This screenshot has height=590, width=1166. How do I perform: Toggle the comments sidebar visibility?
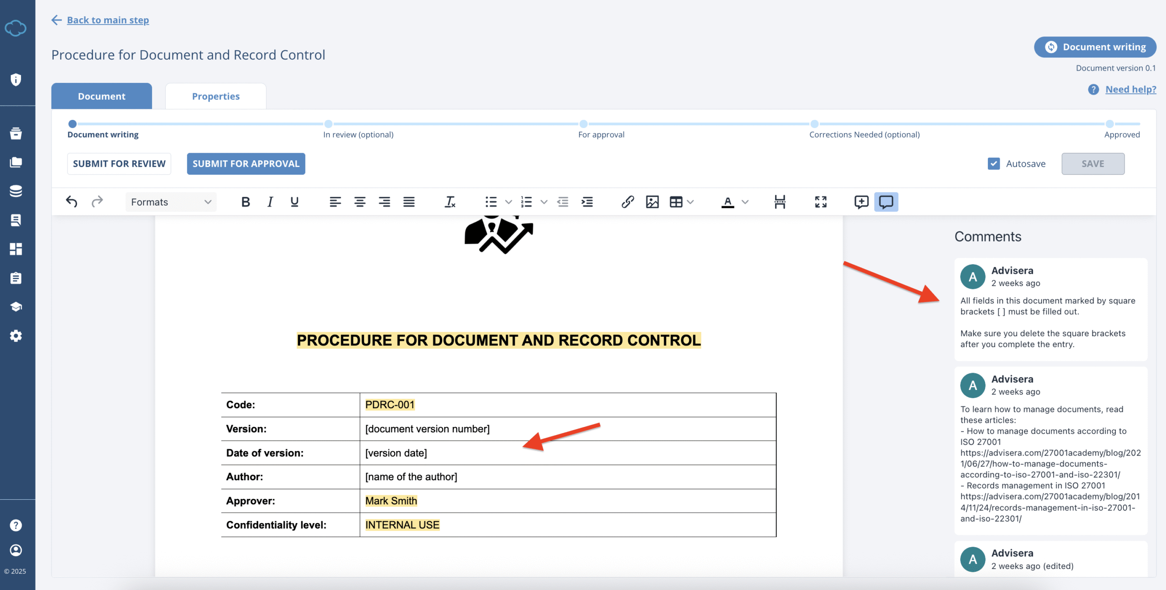click(886, 202)
